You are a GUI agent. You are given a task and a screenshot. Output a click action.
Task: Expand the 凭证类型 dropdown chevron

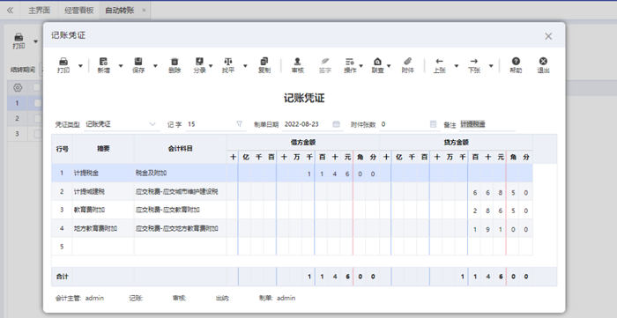[152, 124]
